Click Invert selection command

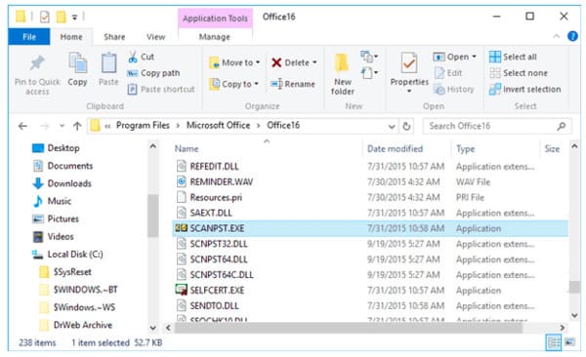(525, 90)
